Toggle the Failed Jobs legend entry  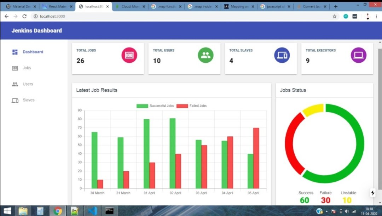coord(191,106)
